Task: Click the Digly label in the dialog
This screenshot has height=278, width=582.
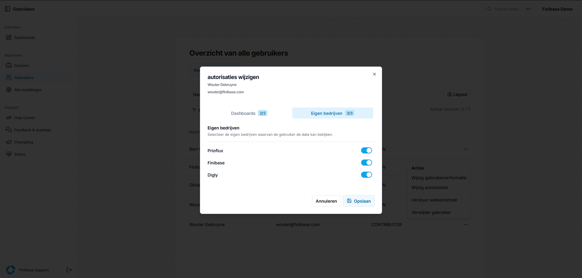Action: [213, 175]
